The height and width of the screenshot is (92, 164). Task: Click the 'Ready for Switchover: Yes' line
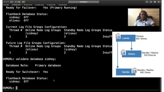tap(27, 72)
